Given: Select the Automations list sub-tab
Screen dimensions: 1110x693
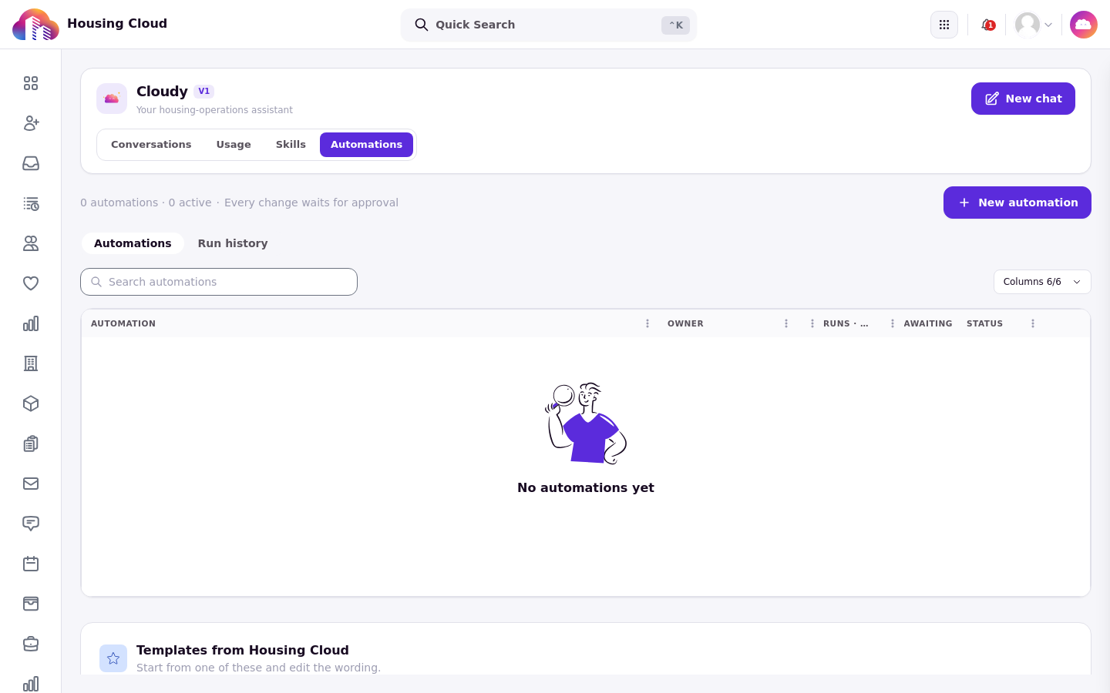Looking at the screenshot, I should coord(133,243).
